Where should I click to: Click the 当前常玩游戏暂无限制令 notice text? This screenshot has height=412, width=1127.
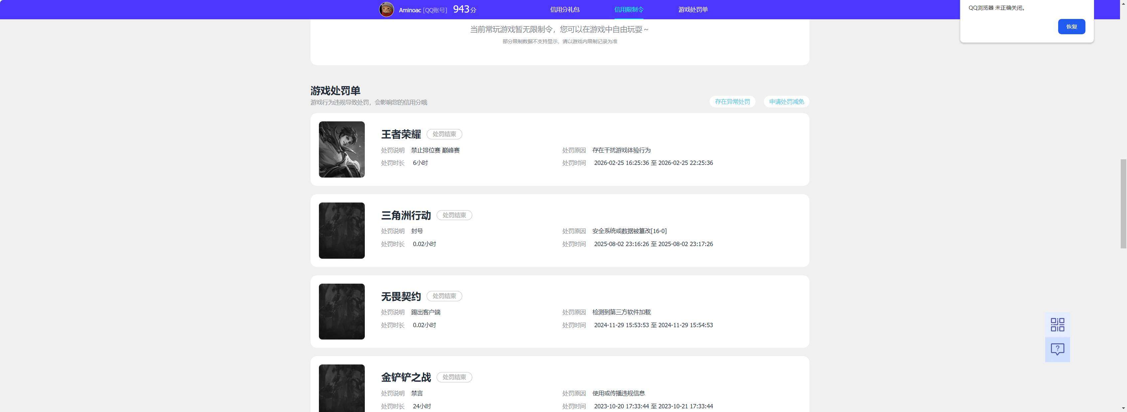559,29
